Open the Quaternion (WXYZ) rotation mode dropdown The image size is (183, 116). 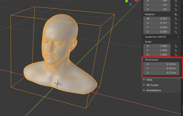(162, 37)
